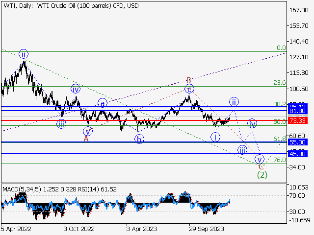This screenshot has width=314, height=235.
Task: Click the 61.8 Fibonacci level label
Action: click(280, 139)
